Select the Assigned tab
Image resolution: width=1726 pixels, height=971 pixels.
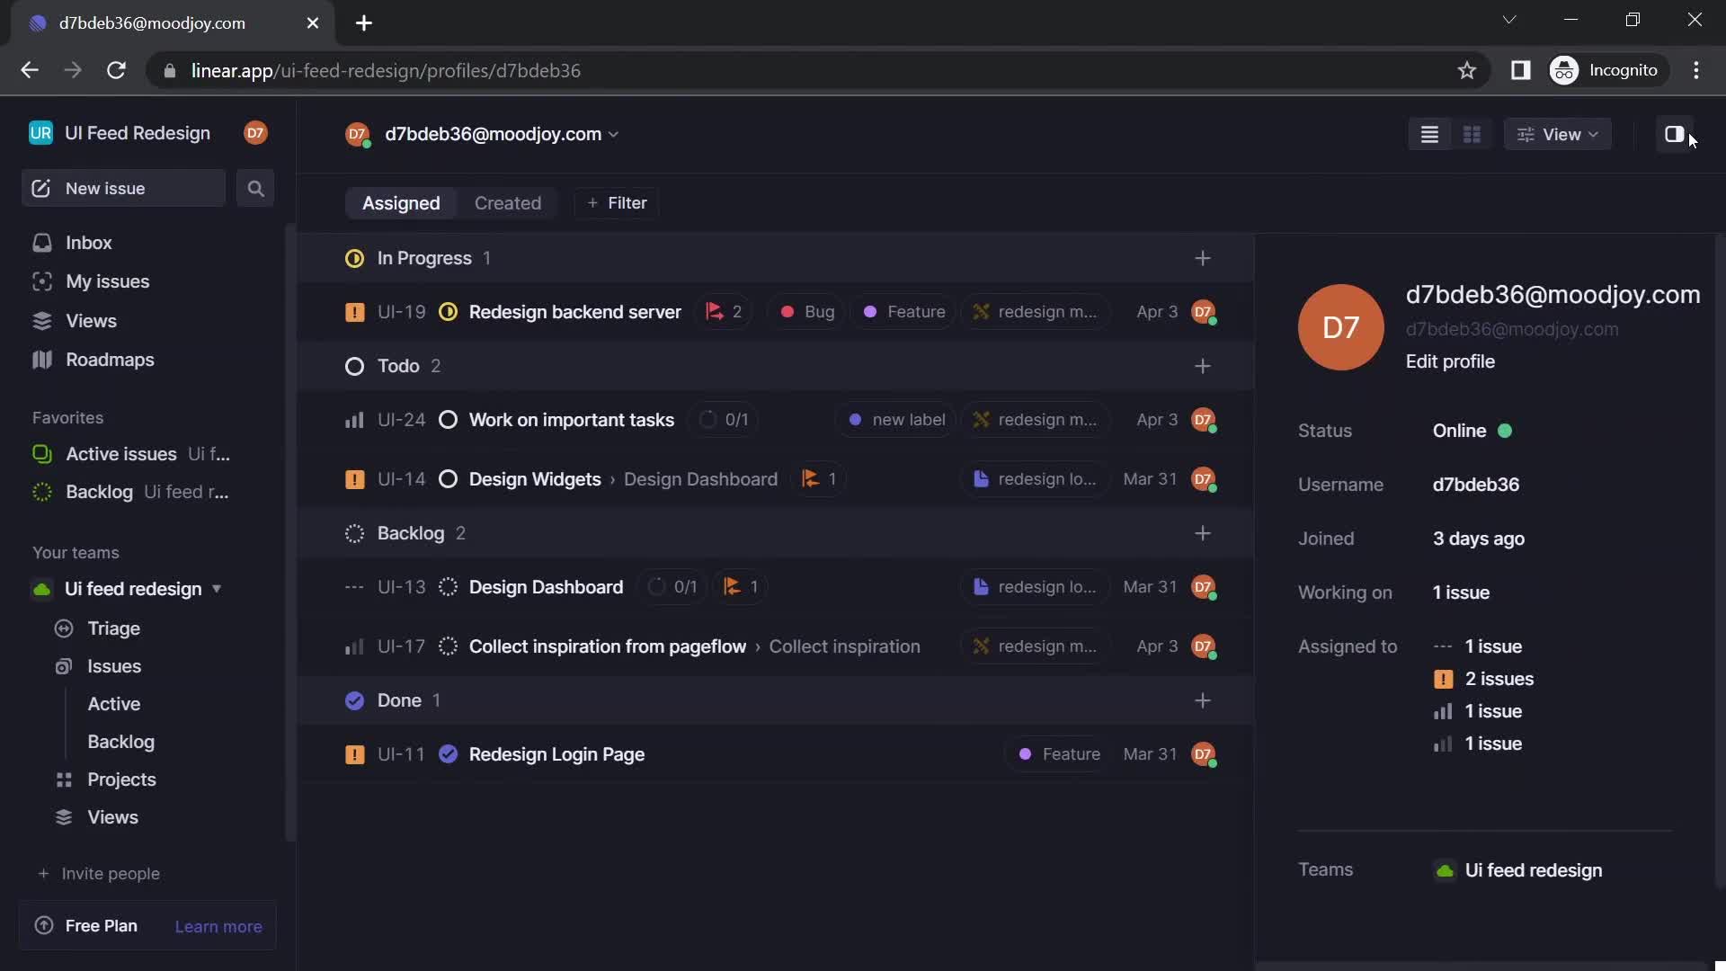[x=401, y=204]
